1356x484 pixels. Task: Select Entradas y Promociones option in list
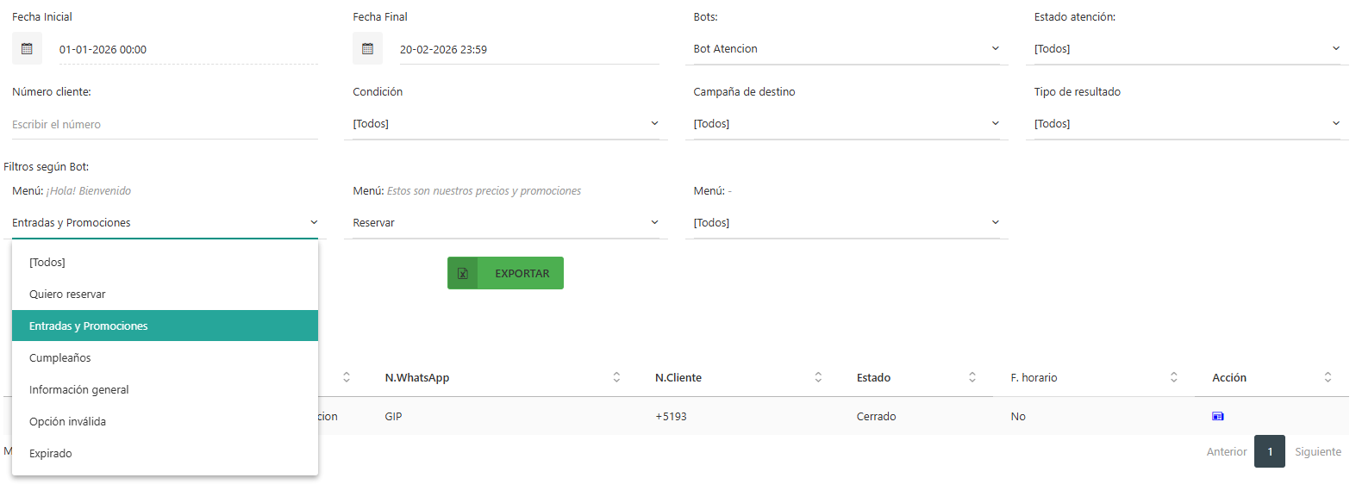pos(165,326)
